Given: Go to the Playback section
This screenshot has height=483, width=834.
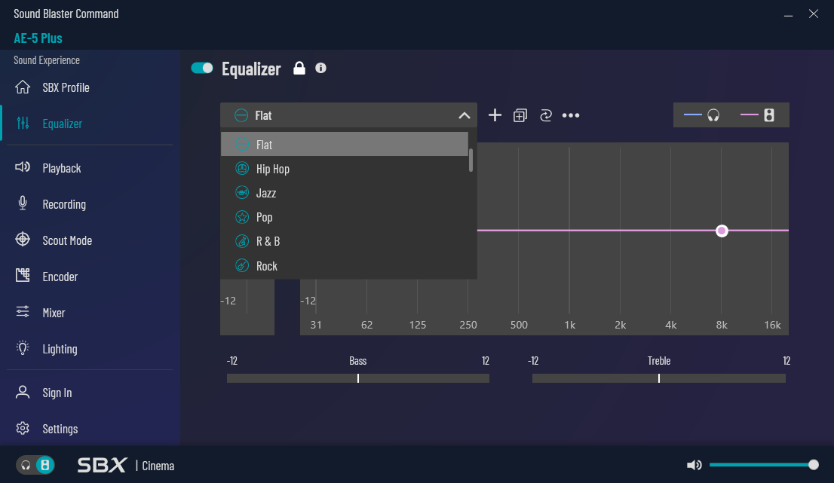Looking at the screenshot, I should pos(61,168).
